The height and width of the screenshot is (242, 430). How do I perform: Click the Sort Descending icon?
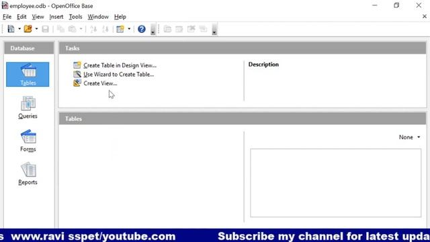(105, 29)
